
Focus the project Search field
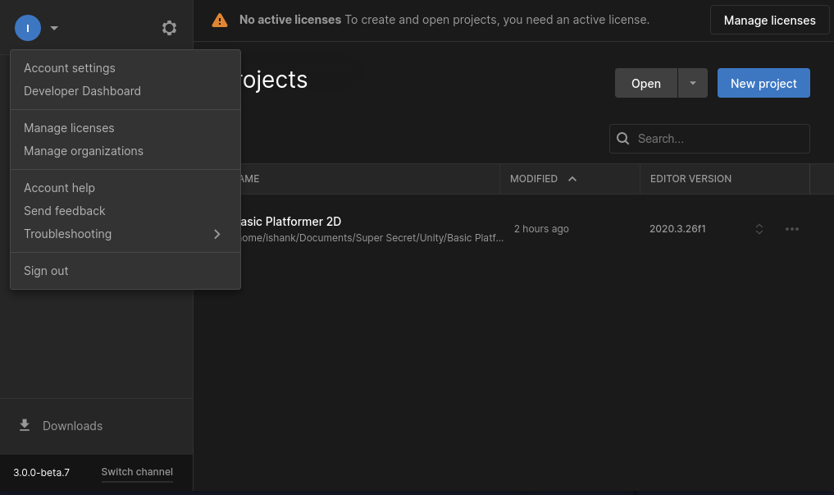[x=709, y=139]
